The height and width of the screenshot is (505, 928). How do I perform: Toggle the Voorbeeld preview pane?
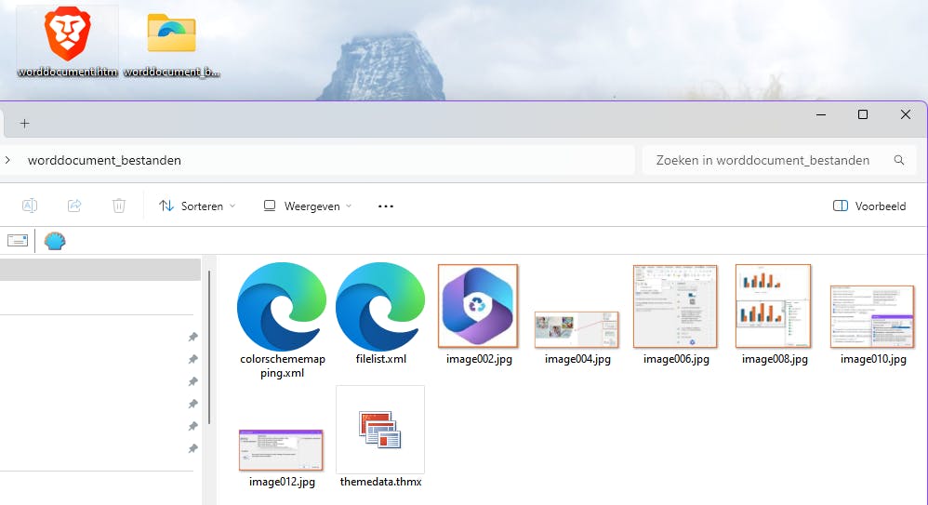(x=869, y=206)
